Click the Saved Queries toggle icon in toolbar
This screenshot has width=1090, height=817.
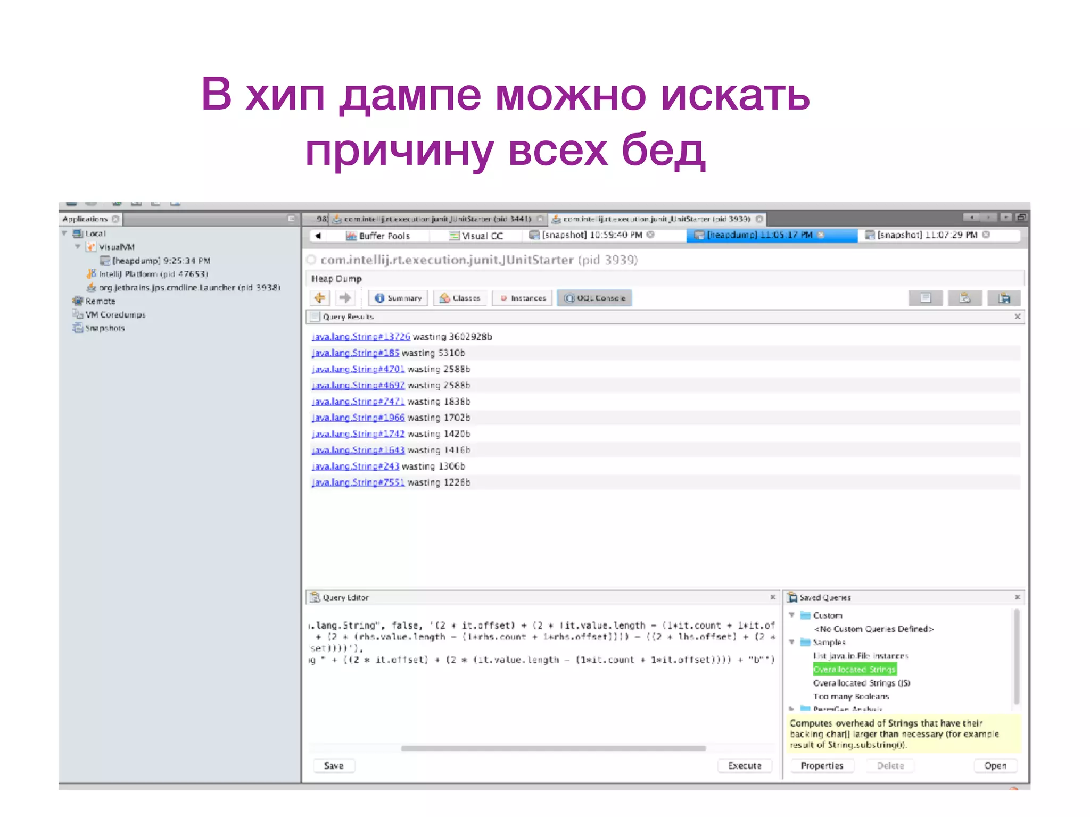1004,298
